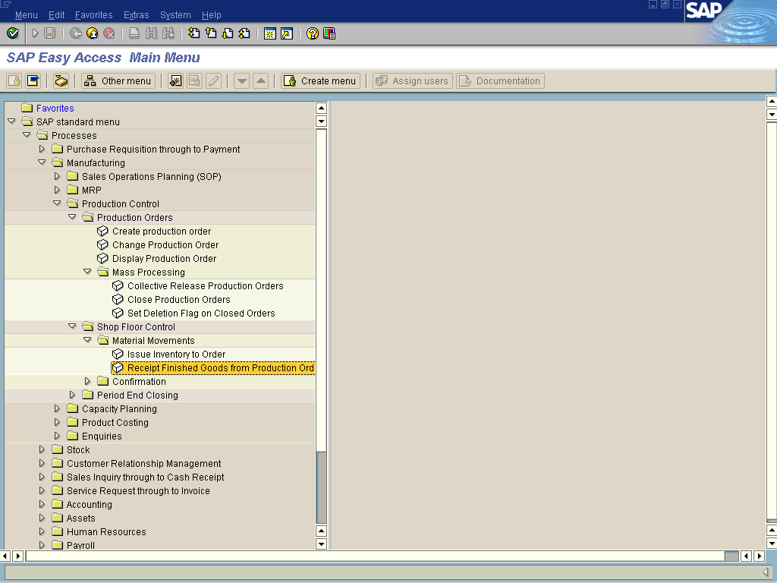Click the status bar expand triangle
This screenshot has width=777, height=583.
(x=766, y=572)
